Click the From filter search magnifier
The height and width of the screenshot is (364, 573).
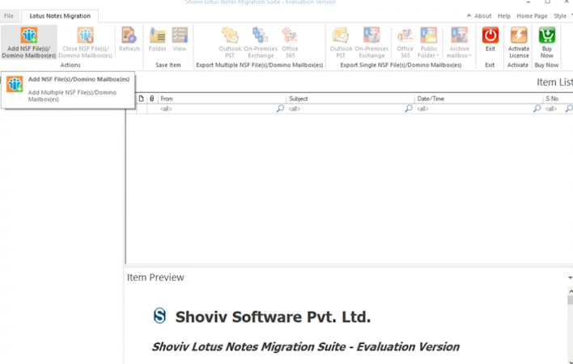pos(280,108)
